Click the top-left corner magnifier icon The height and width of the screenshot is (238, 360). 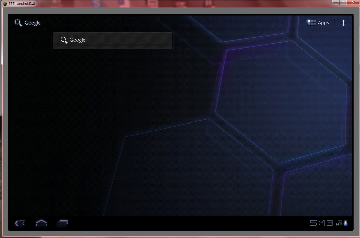point(18,23)
